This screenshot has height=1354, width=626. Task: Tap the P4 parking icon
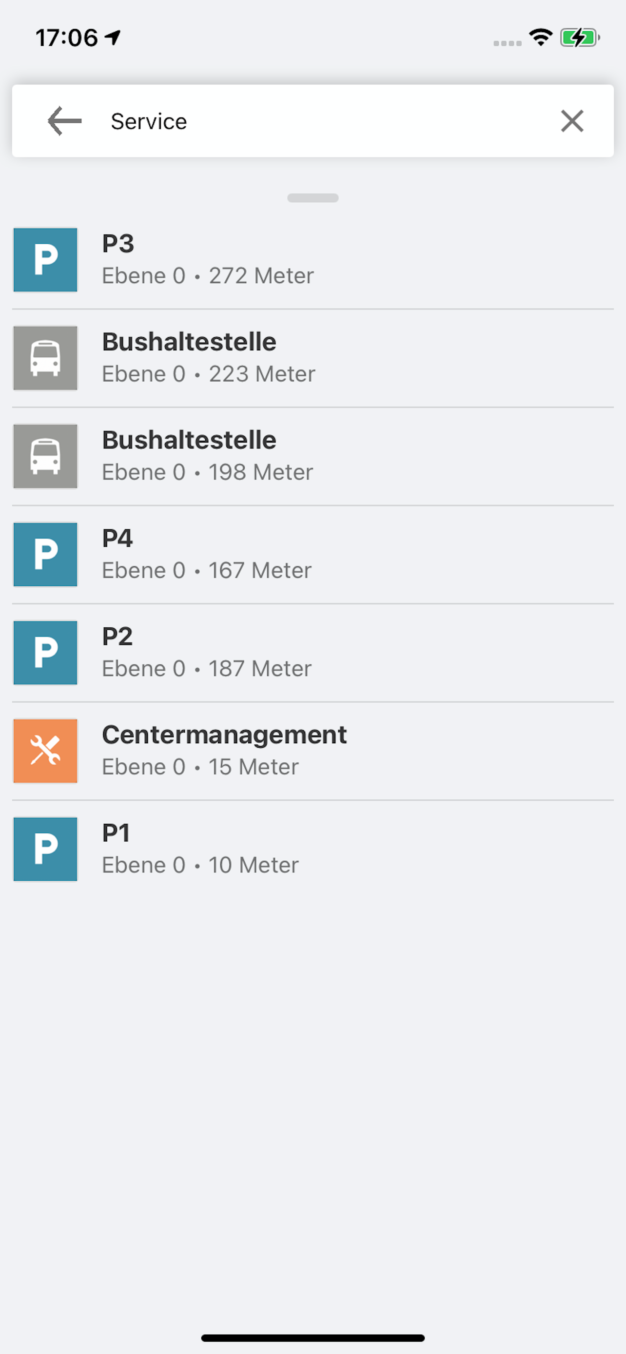point(45,554)
